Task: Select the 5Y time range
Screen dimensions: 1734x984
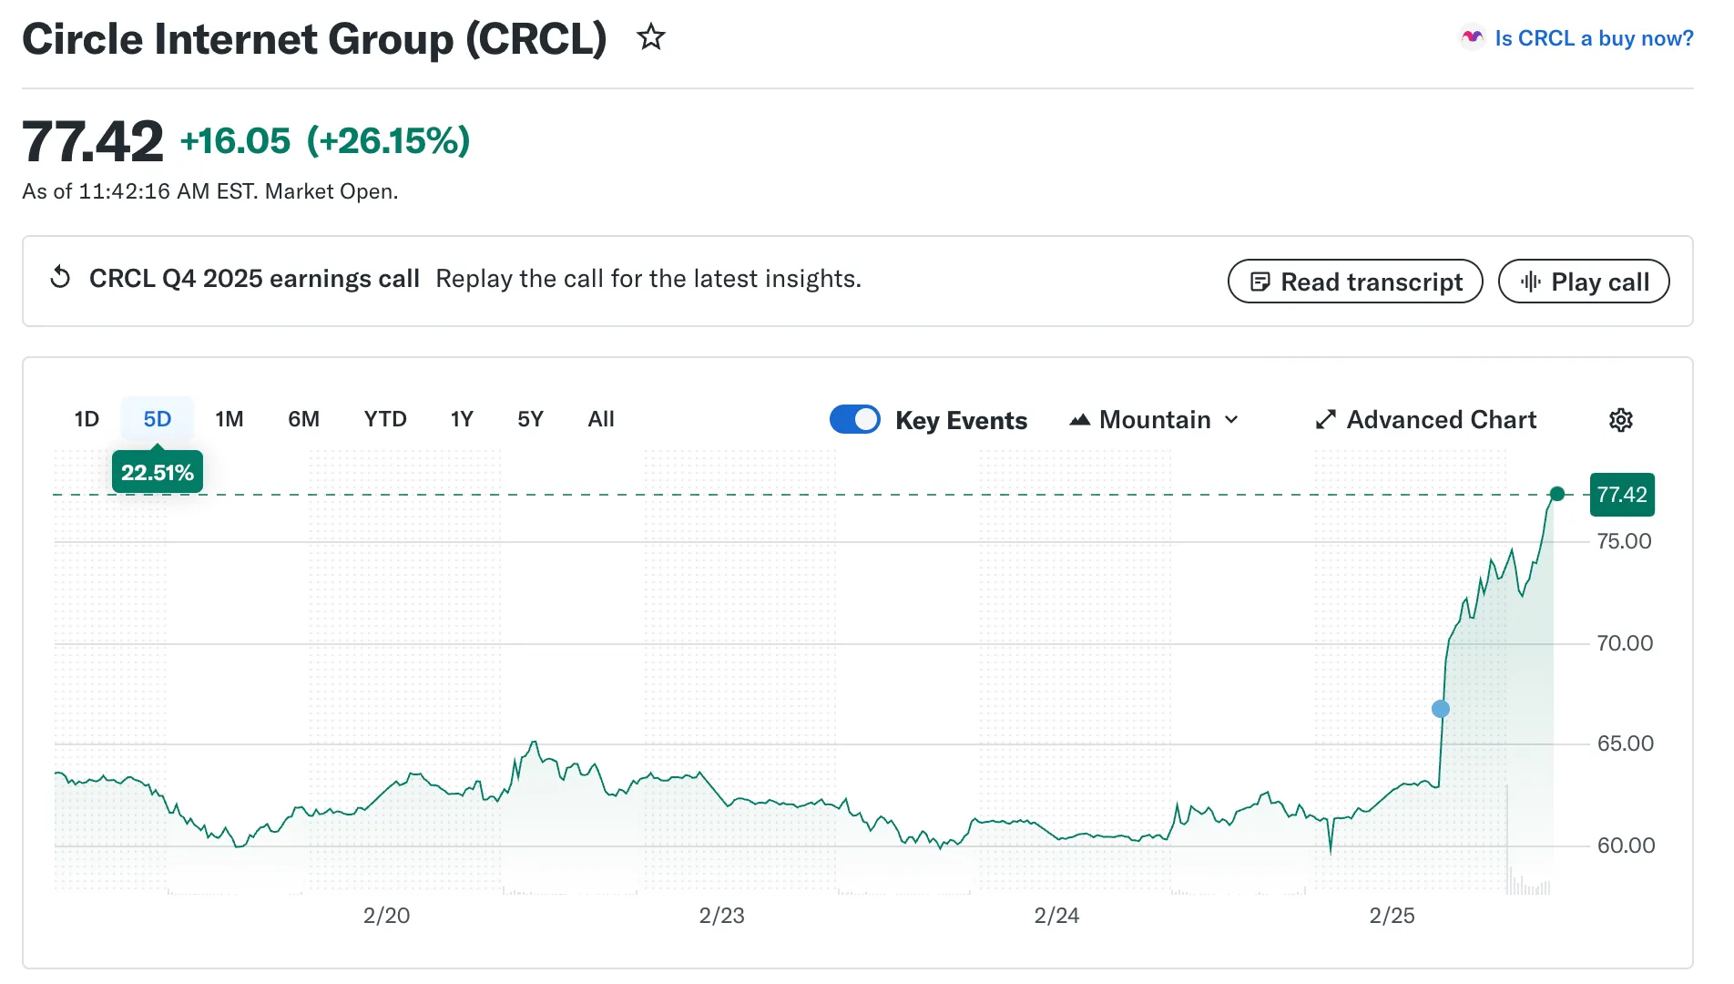Action: [530, 419]
